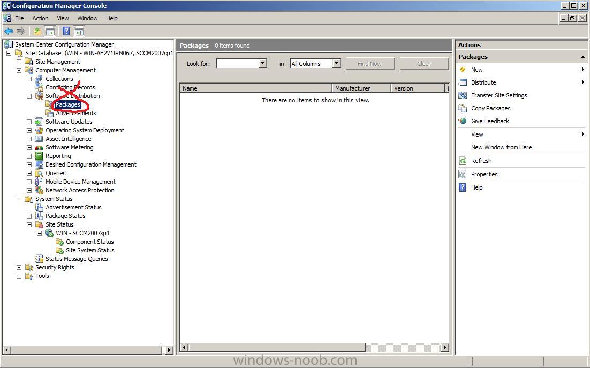Open the File menu
Image resolution: width=590 pixels, height=368 pixels.
tap(19, 18)
